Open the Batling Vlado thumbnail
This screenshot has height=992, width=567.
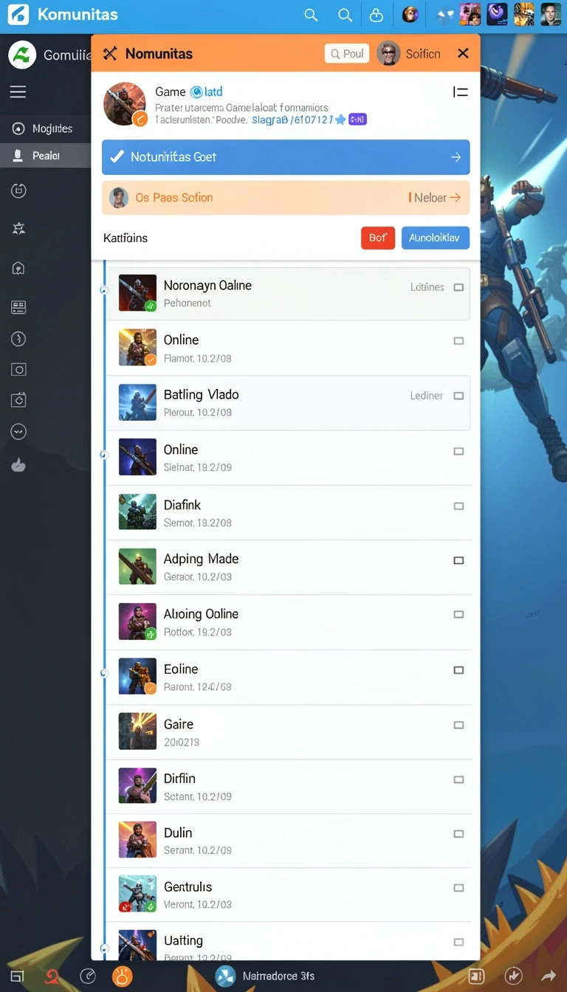click(x=137, y=402)
